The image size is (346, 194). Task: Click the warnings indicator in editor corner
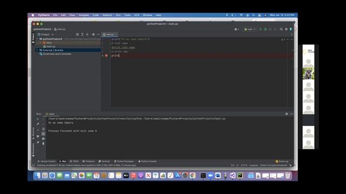click(x=283, y=39)
